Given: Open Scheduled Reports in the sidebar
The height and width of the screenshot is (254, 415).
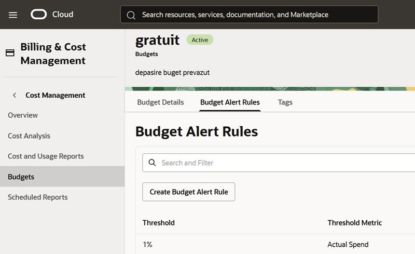Looking at the screenshot, I should click(x=38, y=197).
